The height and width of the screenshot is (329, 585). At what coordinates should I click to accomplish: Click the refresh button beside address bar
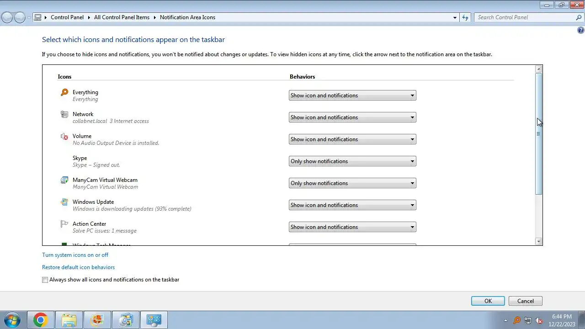pos(465,17)
